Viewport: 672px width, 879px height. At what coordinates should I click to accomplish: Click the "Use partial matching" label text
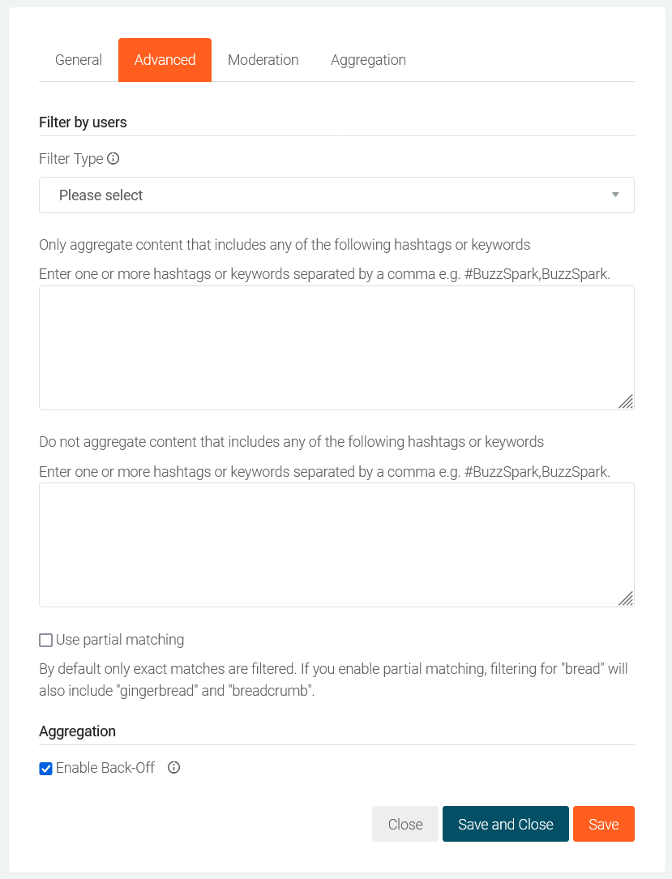click(x=120, y=640)
